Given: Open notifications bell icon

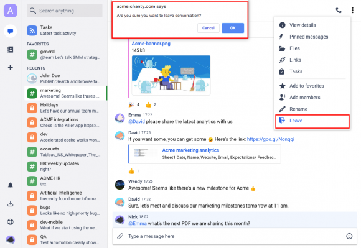Looking at the screenshot, I should click(11, 185).
